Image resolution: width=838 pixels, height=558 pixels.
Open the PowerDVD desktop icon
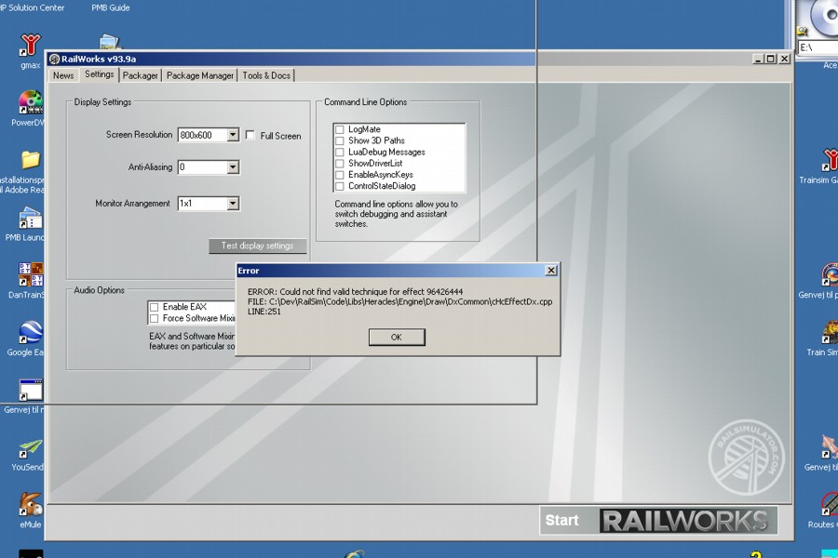pyautogui.click(x=30, y=102)
